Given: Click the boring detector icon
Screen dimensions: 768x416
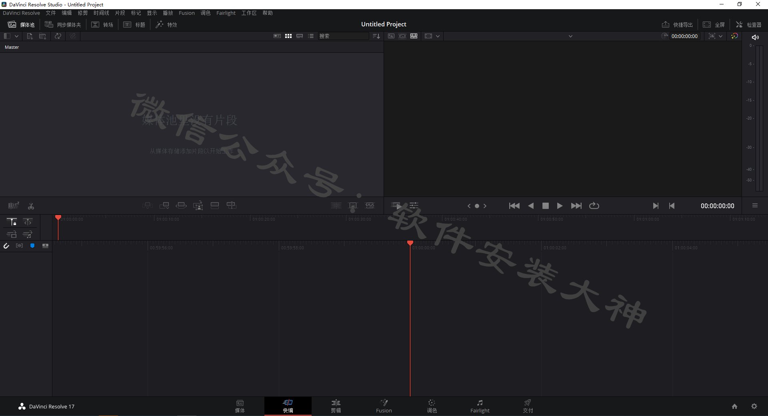Looking at the screenshot, I should click(x=14, y=206).
